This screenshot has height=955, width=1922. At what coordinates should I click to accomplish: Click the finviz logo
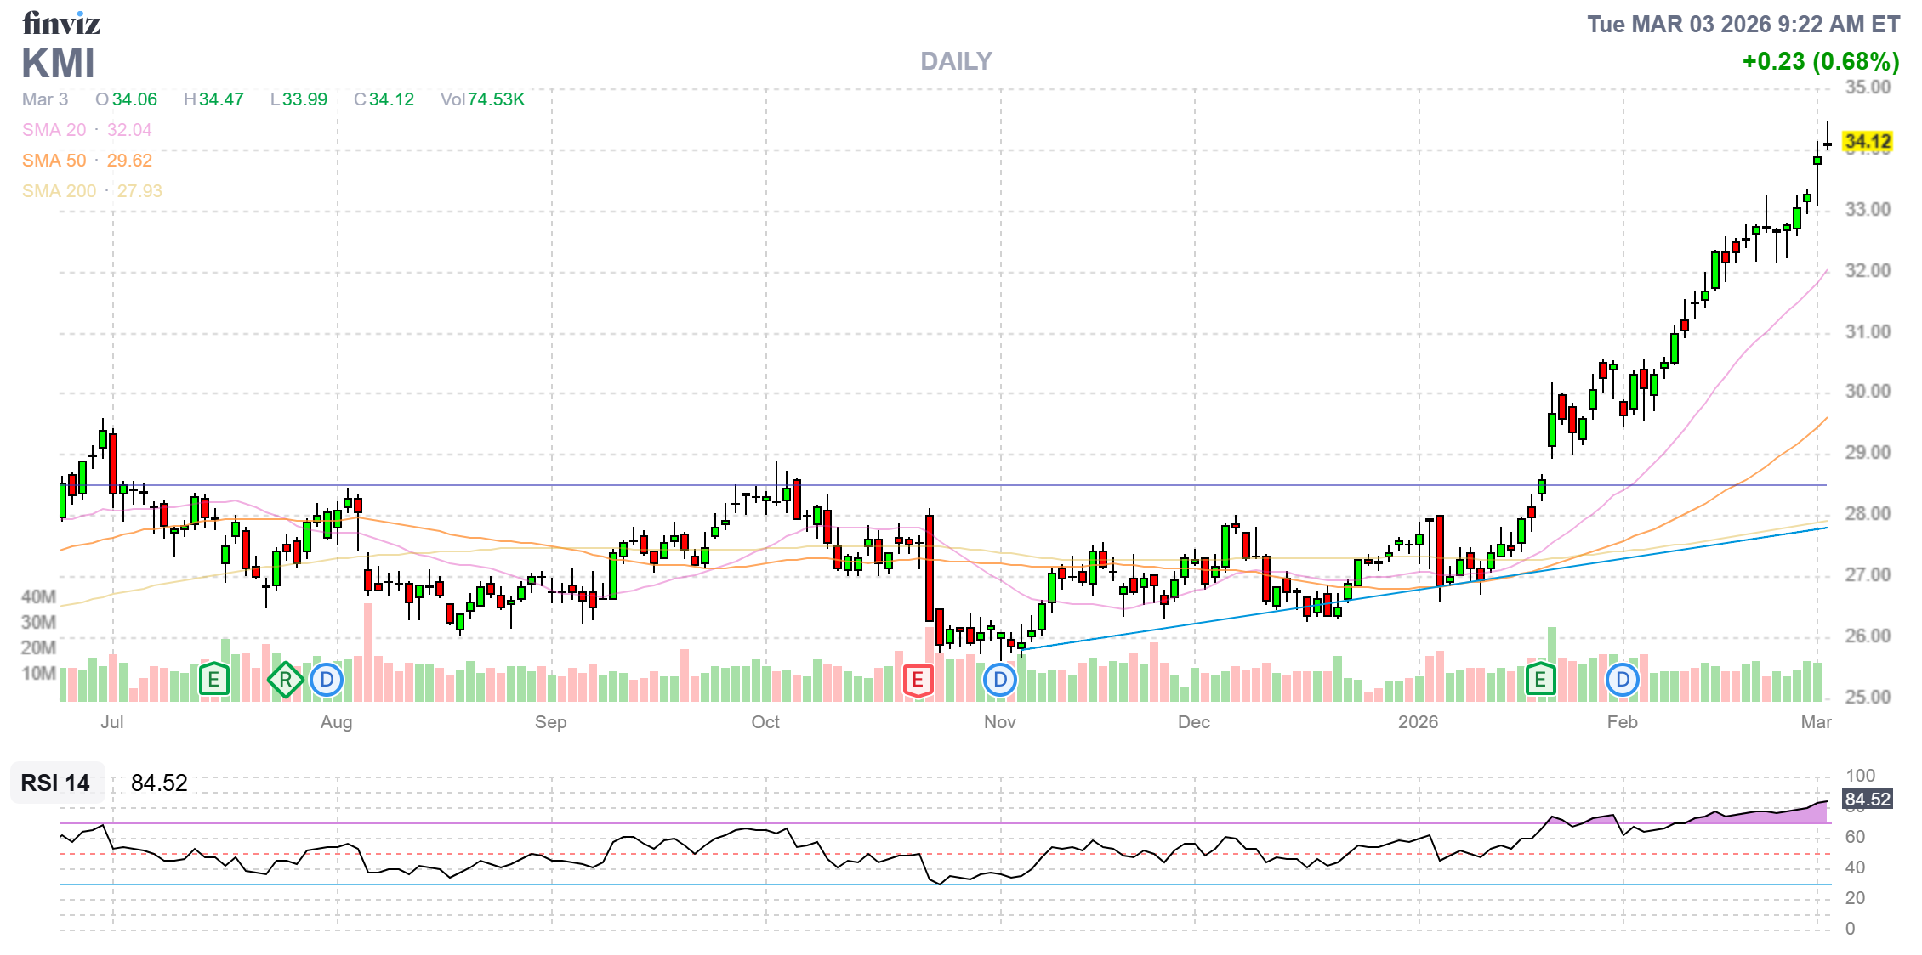click(61, 23)
